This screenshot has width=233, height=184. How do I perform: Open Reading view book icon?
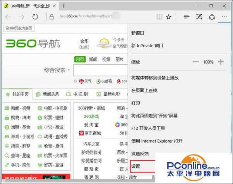coord(159,17)
